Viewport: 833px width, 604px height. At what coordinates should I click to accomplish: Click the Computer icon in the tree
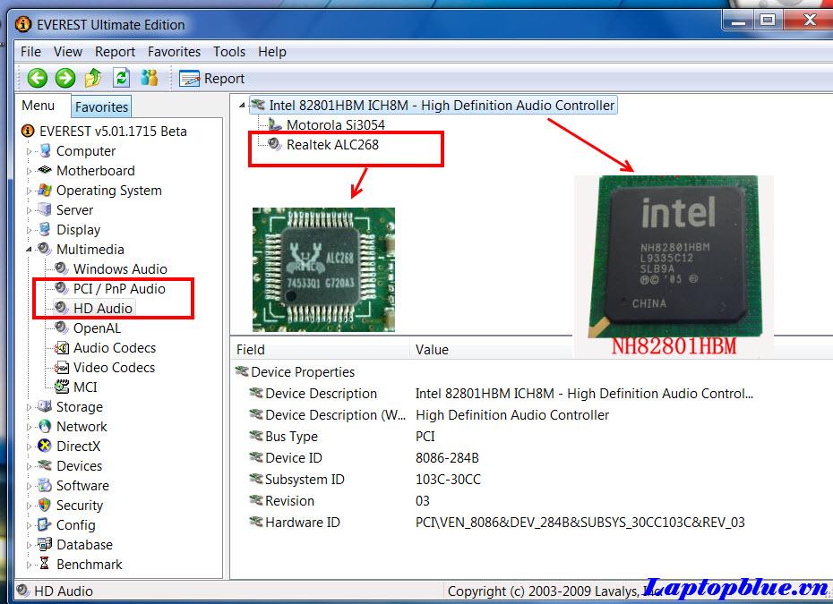[45, 150]
